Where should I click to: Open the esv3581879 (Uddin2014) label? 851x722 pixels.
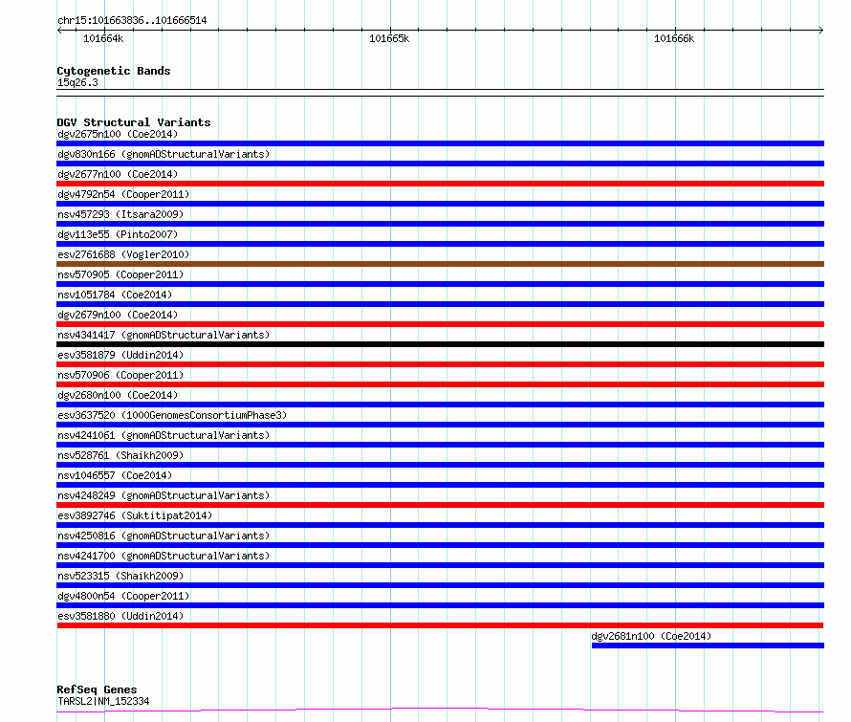point(120,355)
